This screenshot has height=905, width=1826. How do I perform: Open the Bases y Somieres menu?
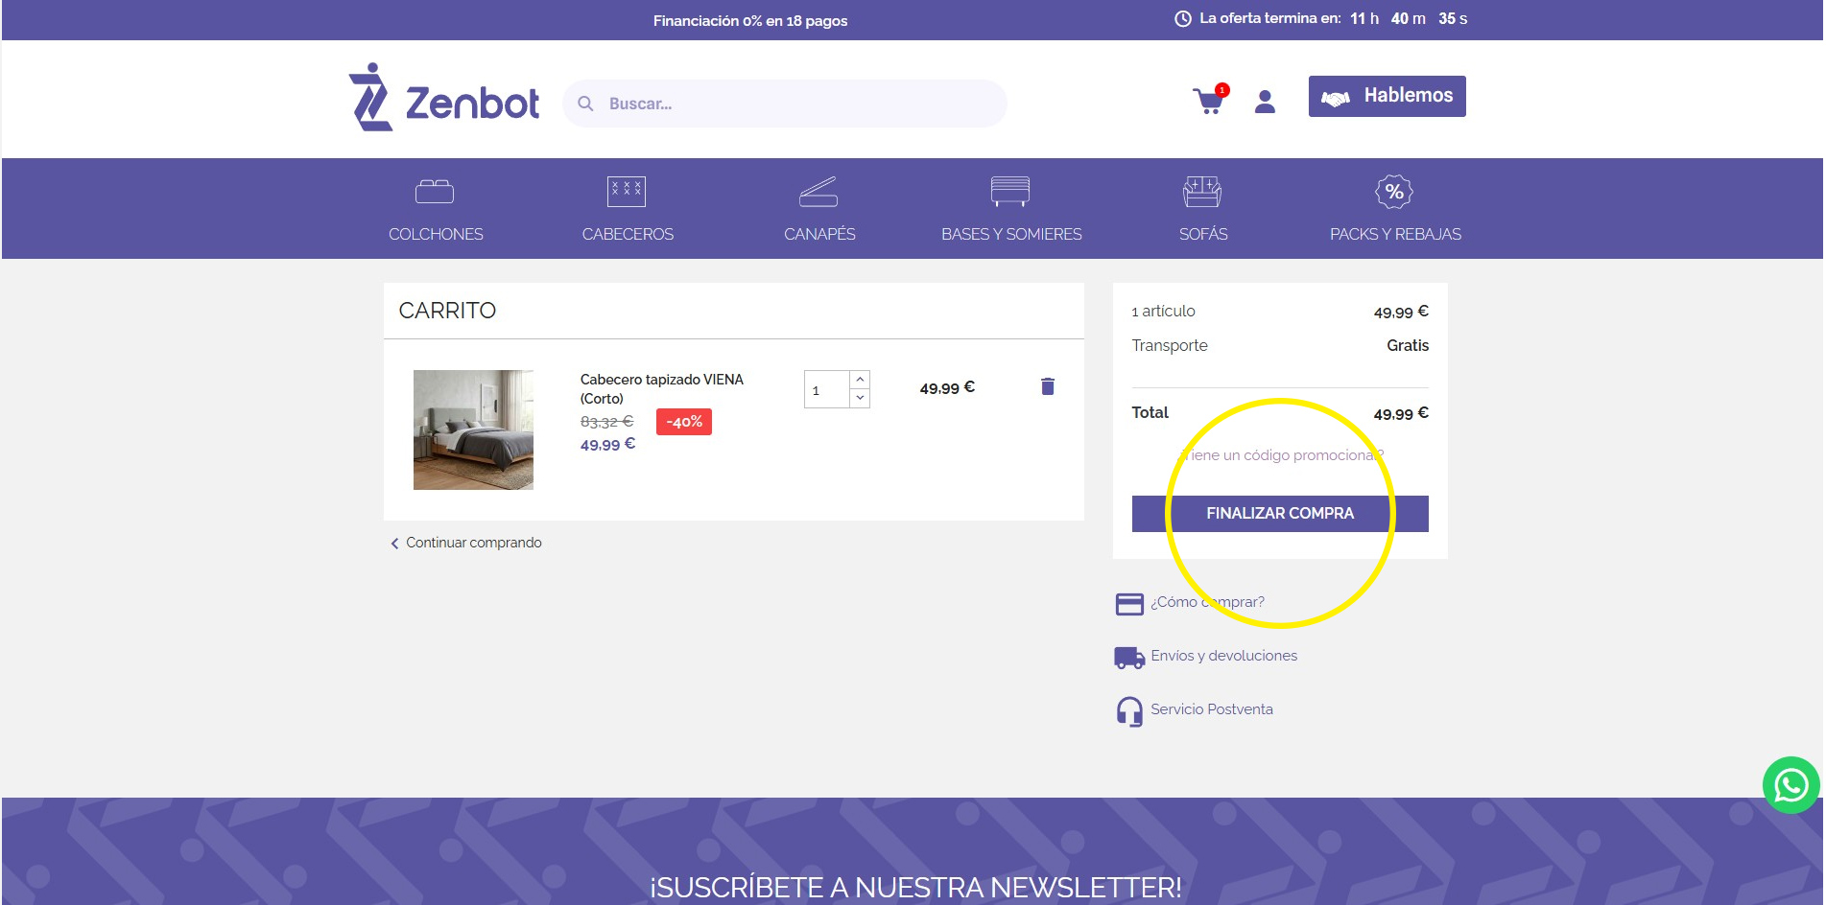[x=1010, y=234]
